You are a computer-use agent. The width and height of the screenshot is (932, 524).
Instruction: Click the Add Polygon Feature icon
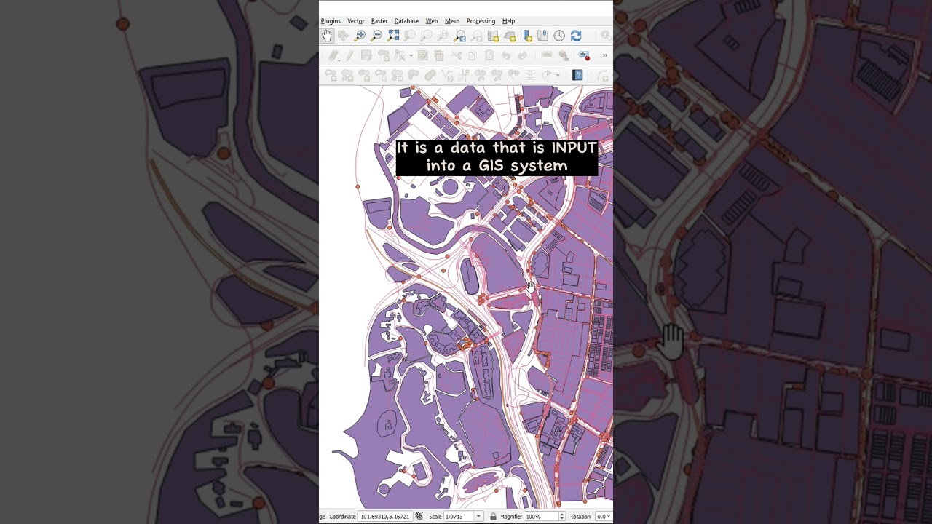pyautogui.click(x=383, y=55)
